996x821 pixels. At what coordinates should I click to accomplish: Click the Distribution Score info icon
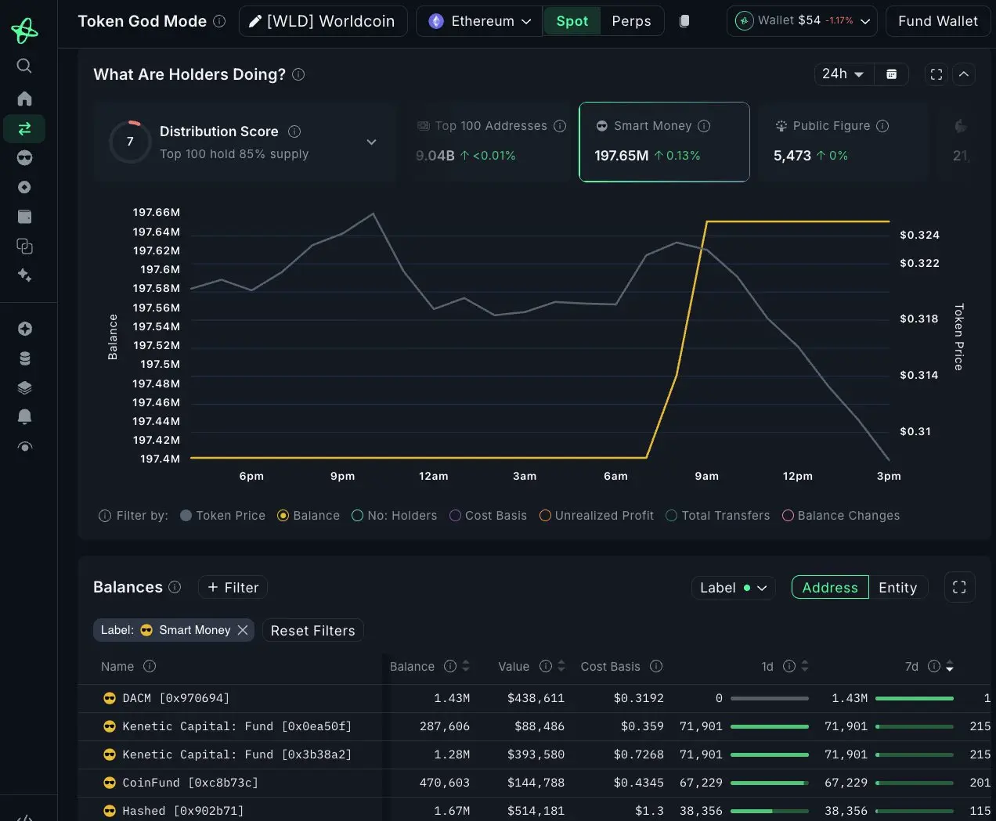click(294, 131)
